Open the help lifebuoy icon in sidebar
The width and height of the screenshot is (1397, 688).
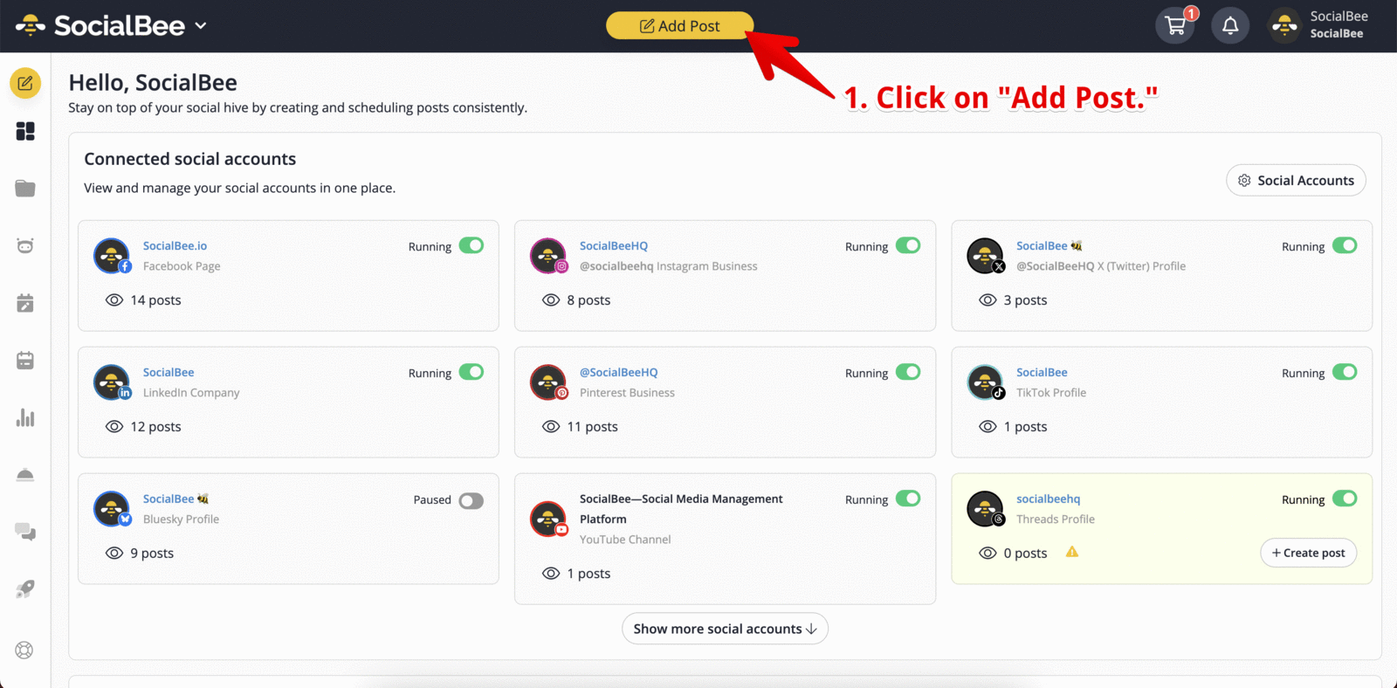pyautogui.click(x=24, y=650)
